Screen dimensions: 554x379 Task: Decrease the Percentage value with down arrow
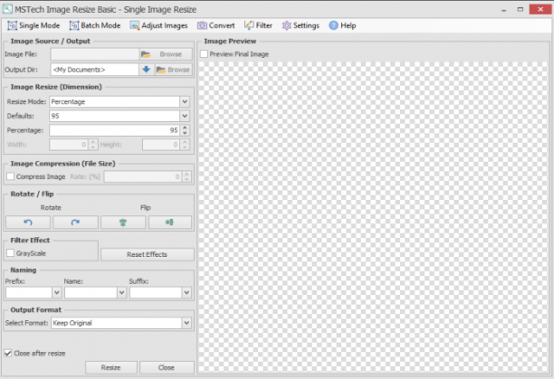[x=185, y=133]
